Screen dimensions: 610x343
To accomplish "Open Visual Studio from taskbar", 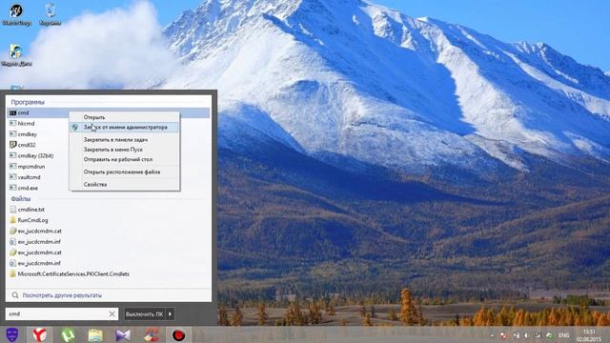I will coord(123,334).
